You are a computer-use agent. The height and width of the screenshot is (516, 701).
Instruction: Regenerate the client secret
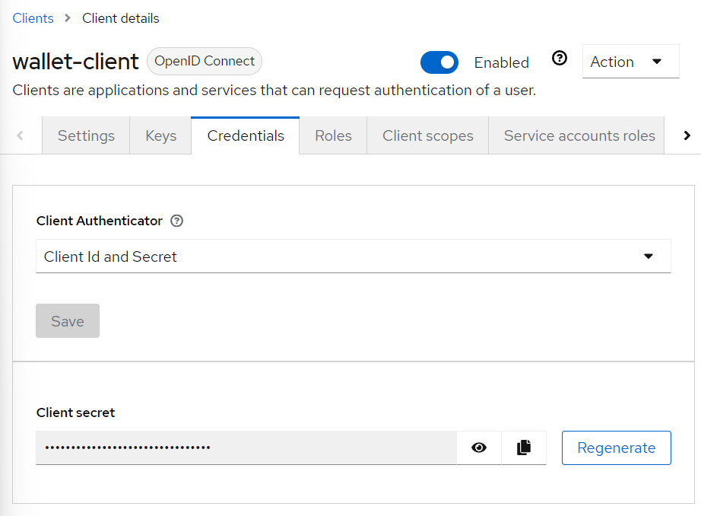point(616,448)
